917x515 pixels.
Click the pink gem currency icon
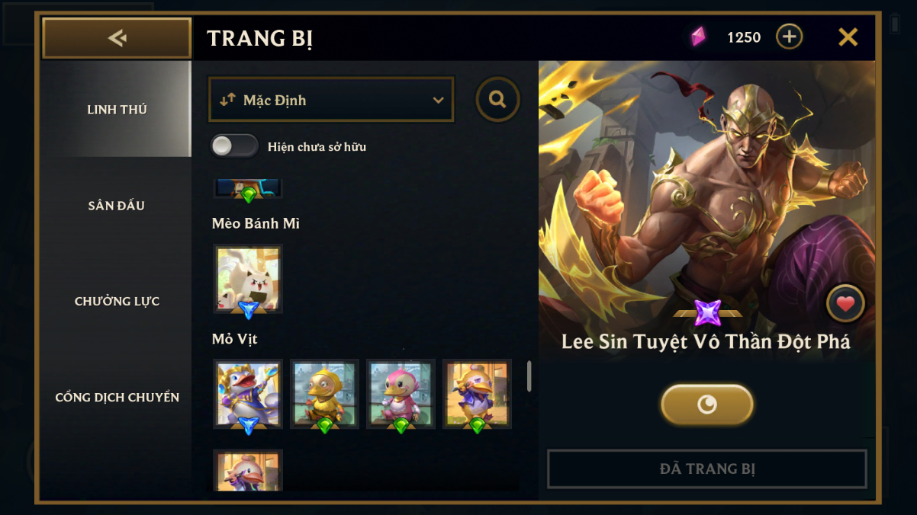[697, 37]
